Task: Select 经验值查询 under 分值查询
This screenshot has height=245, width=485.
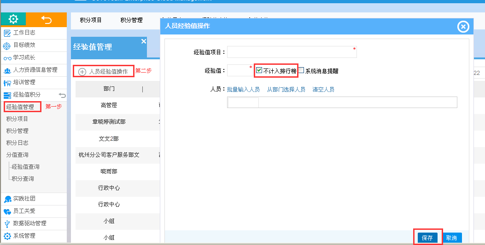Action: [26, 166]
